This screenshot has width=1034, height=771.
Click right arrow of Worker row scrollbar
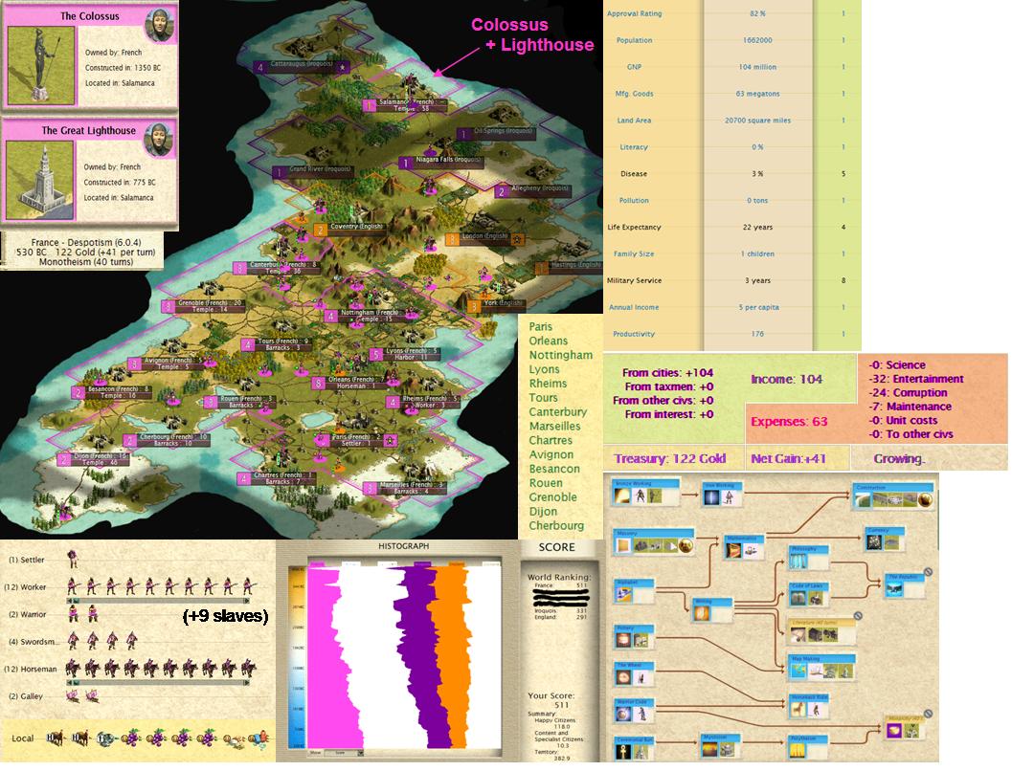(247, 601)
